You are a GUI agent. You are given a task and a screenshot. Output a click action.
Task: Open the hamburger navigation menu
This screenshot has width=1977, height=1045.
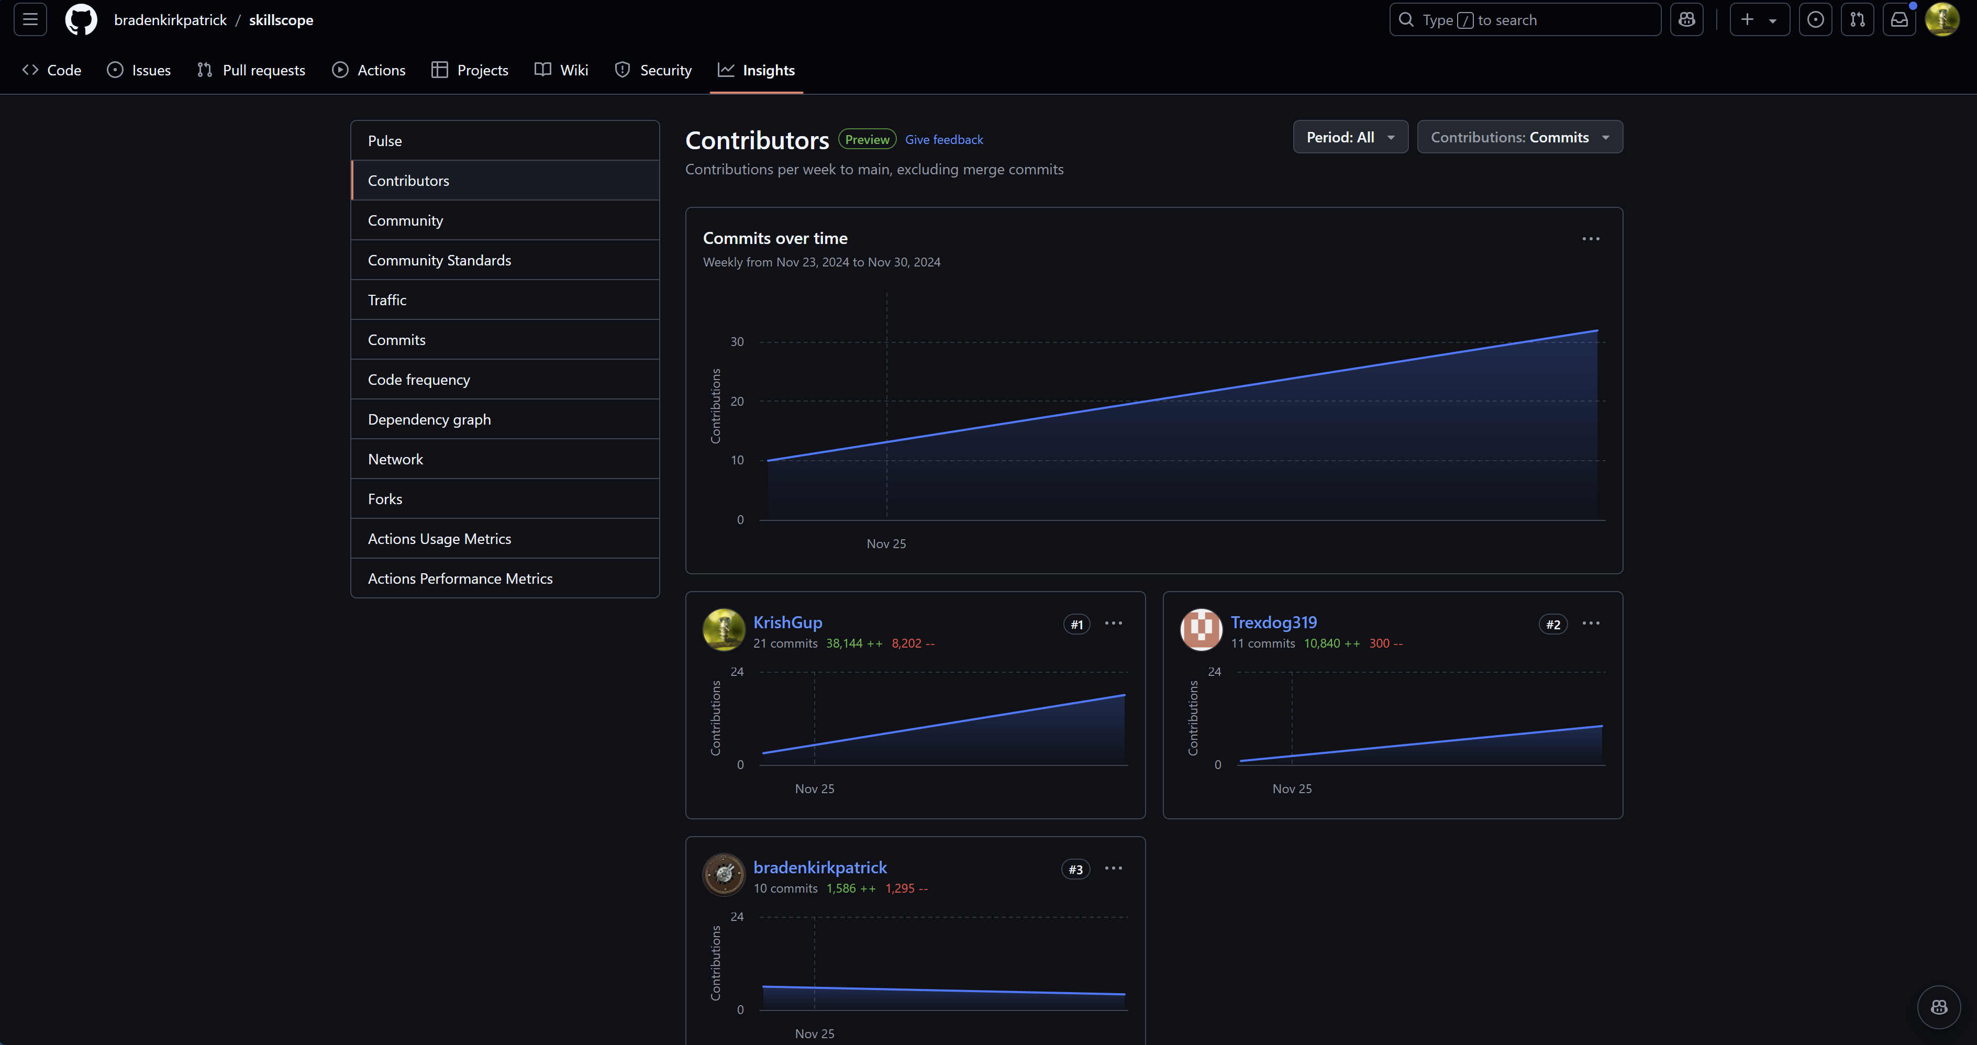tap(30, 20)
